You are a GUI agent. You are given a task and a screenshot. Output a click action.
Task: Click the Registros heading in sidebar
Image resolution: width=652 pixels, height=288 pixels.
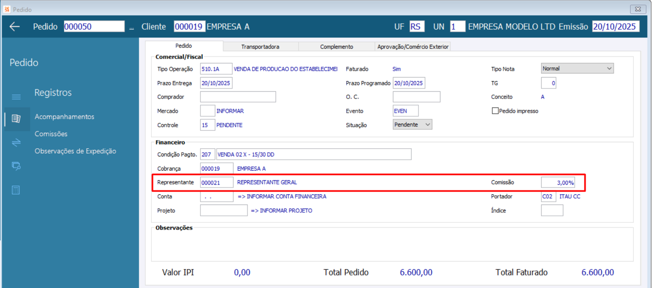coord(53,93)
